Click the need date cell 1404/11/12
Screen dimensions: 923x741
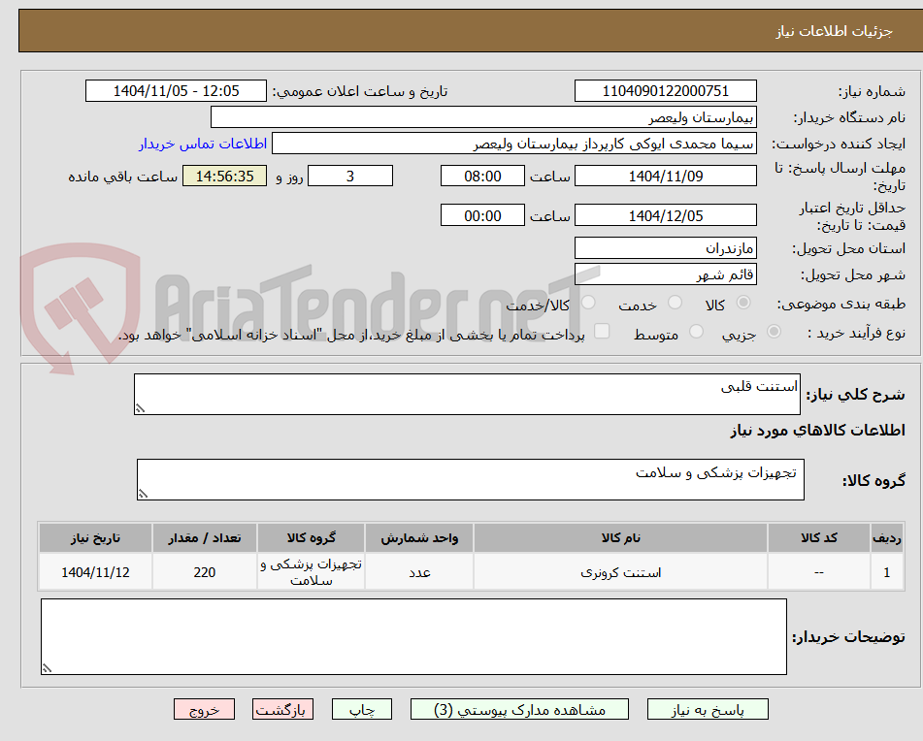click(x=95, y=571)
